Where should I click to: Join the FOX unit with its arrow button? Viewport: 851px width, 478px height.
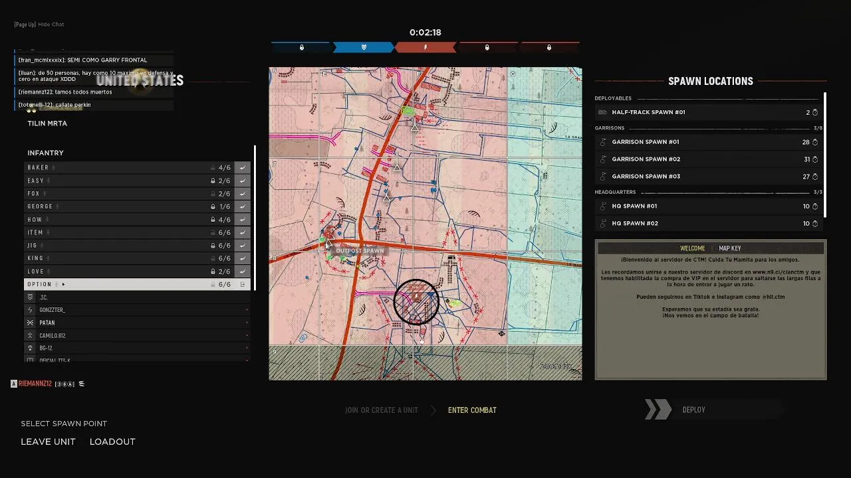[x=243, y=194]
